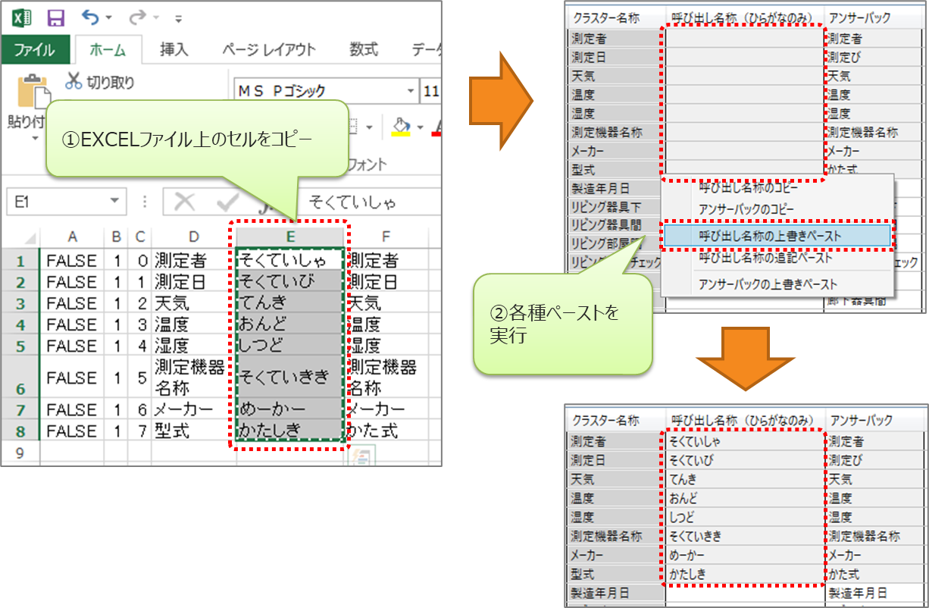This screenshot has width=929, height=608.
Task: Open the ページ レイアウト ribbon tab
Action: pos(268,50)
